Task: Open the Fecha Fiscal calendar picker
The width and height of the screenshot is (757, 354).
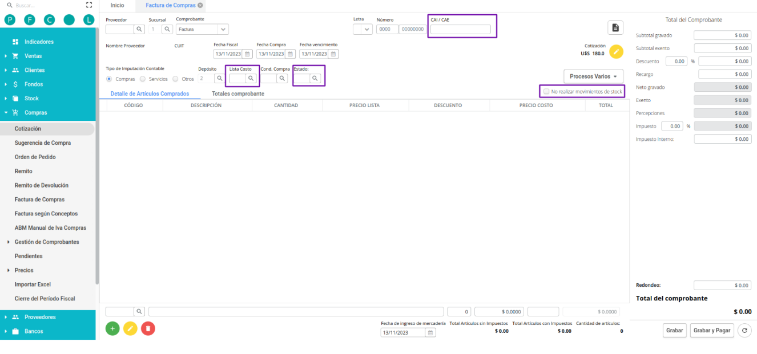Action: [247, 54]
